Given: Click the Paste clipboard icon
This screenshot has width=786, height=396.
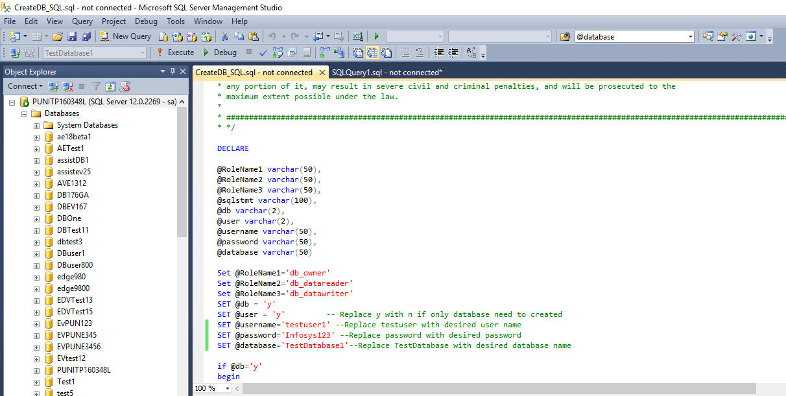Looking at the screenshot, I should pyautogui.click(x=254, y=36).
